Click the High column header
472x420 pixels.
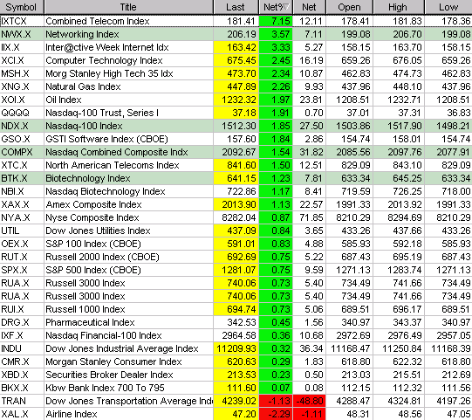[399, 7]
